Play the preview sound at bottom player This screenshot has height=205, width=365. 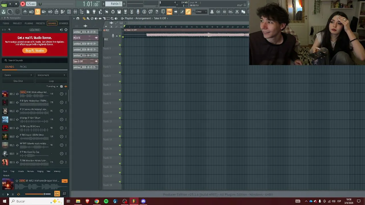[8, 194]
